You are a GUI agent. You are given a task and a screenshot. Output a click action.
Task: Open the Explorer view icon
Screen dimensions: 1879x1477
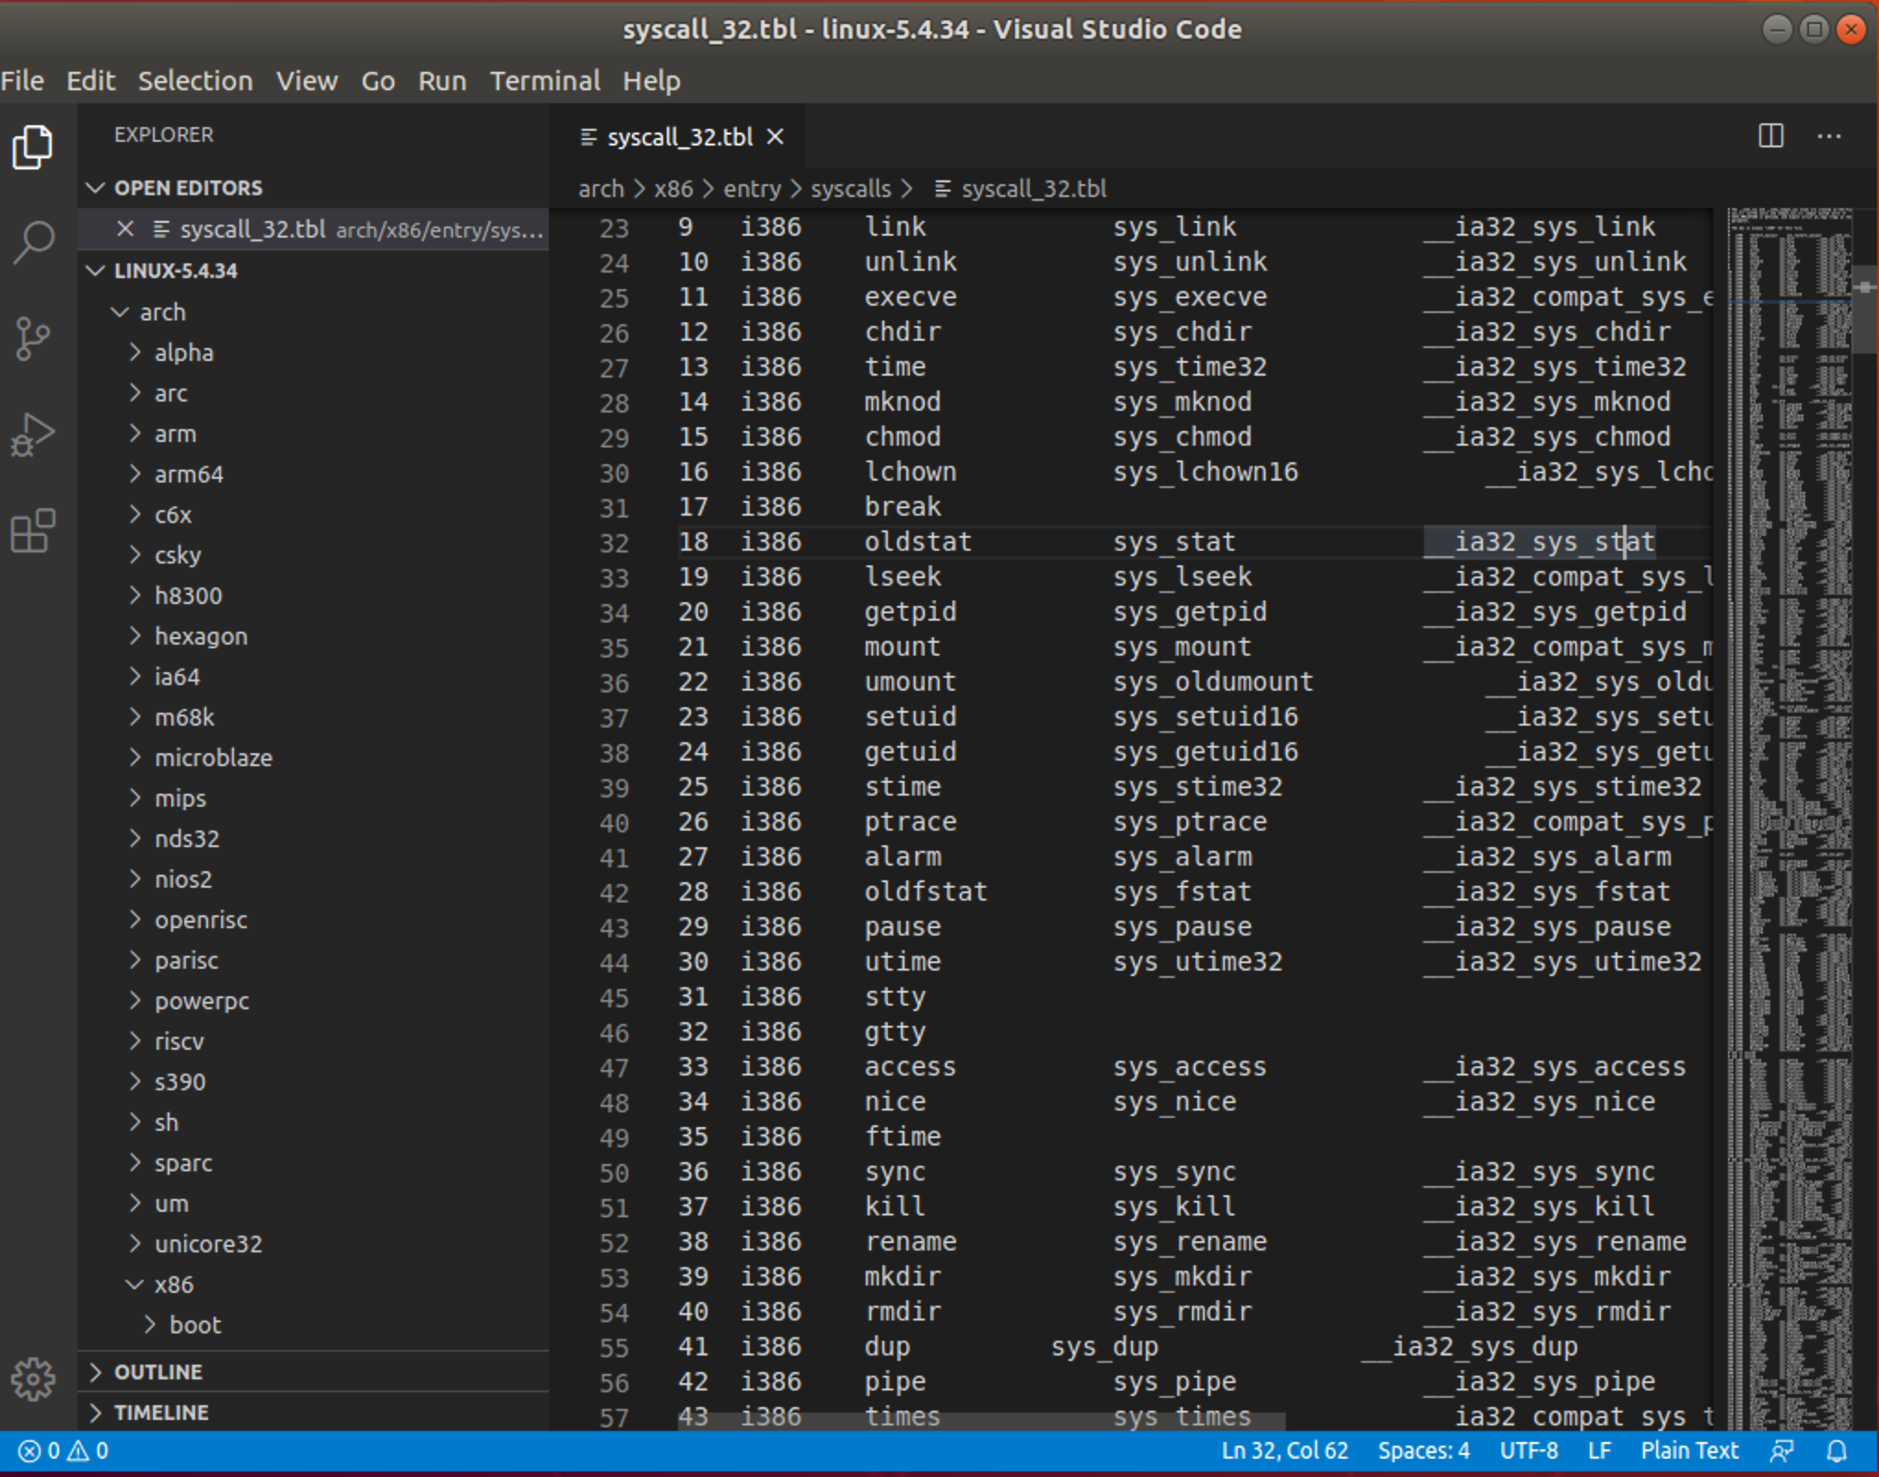(x=33, y=147)
